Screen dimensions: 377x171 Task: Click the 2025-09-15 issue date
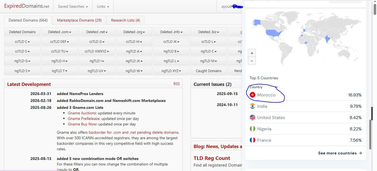point(227,94)
